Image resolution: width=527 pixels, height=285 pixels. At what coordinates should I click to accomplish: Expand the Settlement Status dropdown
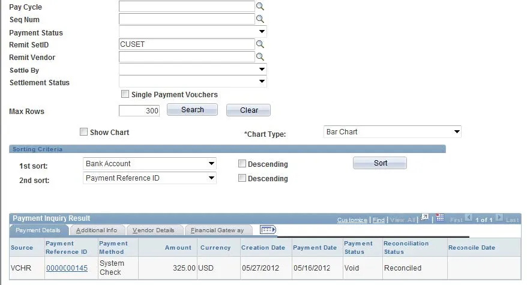[193, 82]
